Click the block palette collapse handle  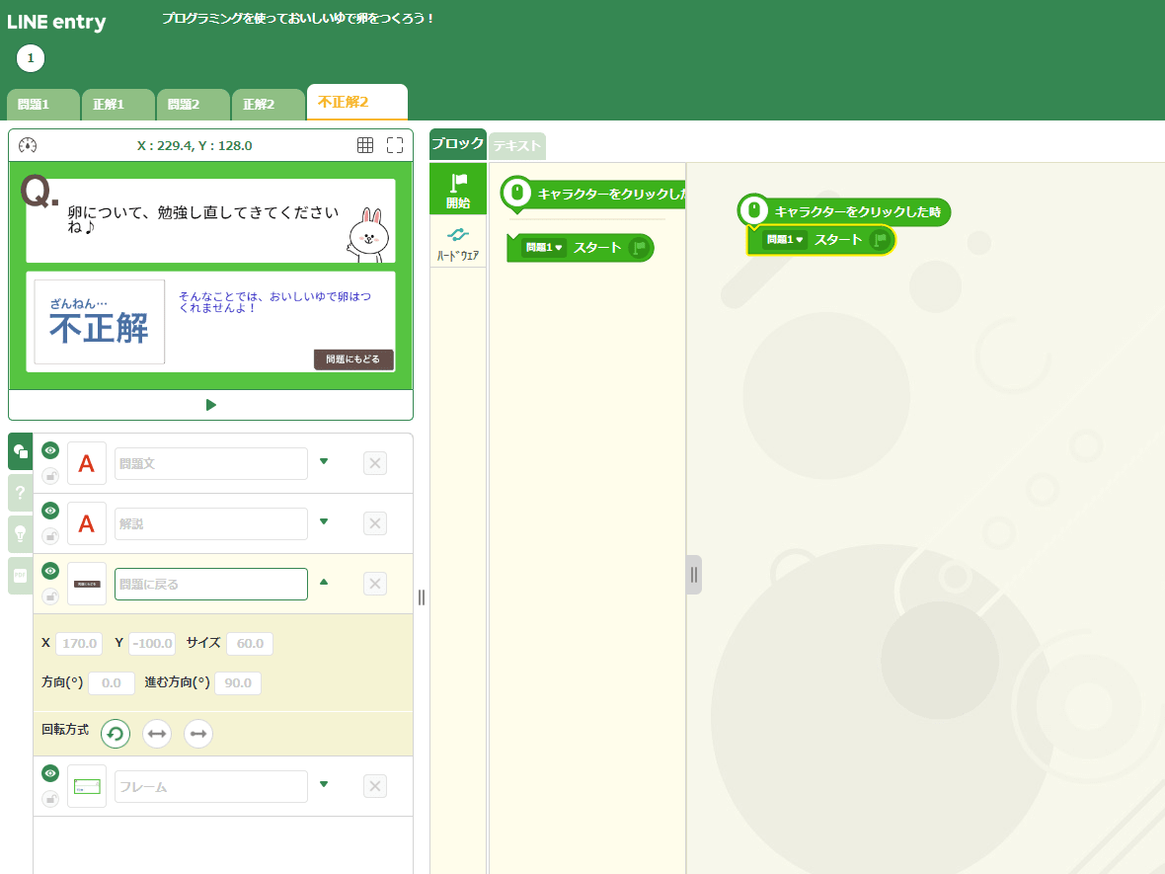693,575
